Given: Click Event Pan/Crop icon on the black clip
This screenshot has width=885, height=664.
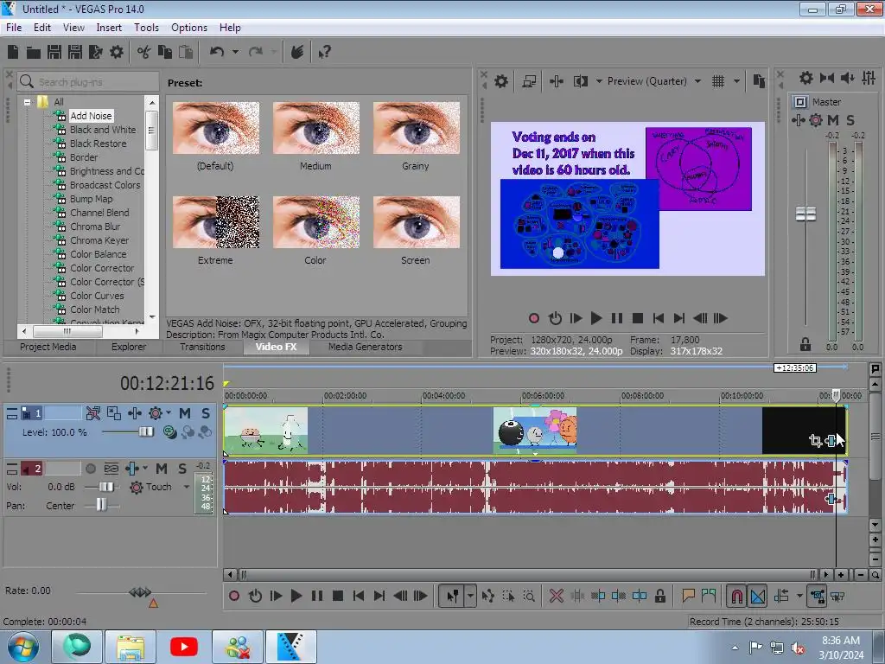Looking at the screenshot, I should click(x=815, y=440).
